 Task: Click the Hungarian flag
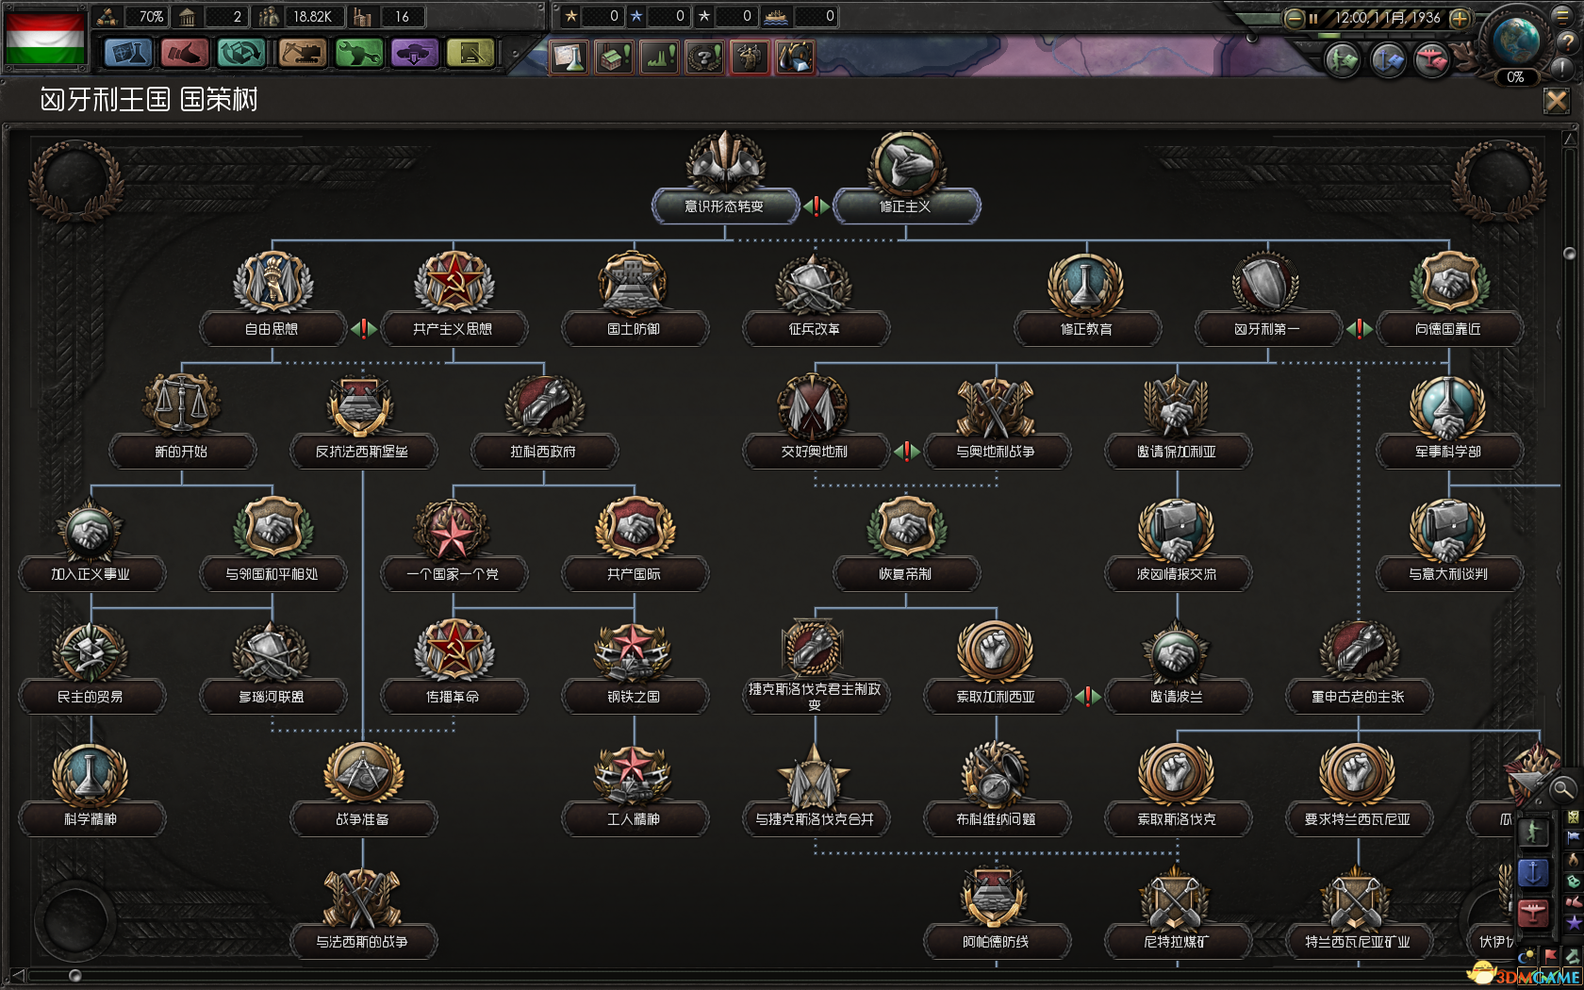pos(44,36)
